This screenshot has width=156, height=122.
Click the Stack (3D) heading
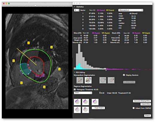116,33
